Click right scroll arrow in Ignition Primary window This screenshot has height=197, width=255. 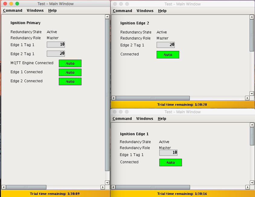[x=103, y=187]
